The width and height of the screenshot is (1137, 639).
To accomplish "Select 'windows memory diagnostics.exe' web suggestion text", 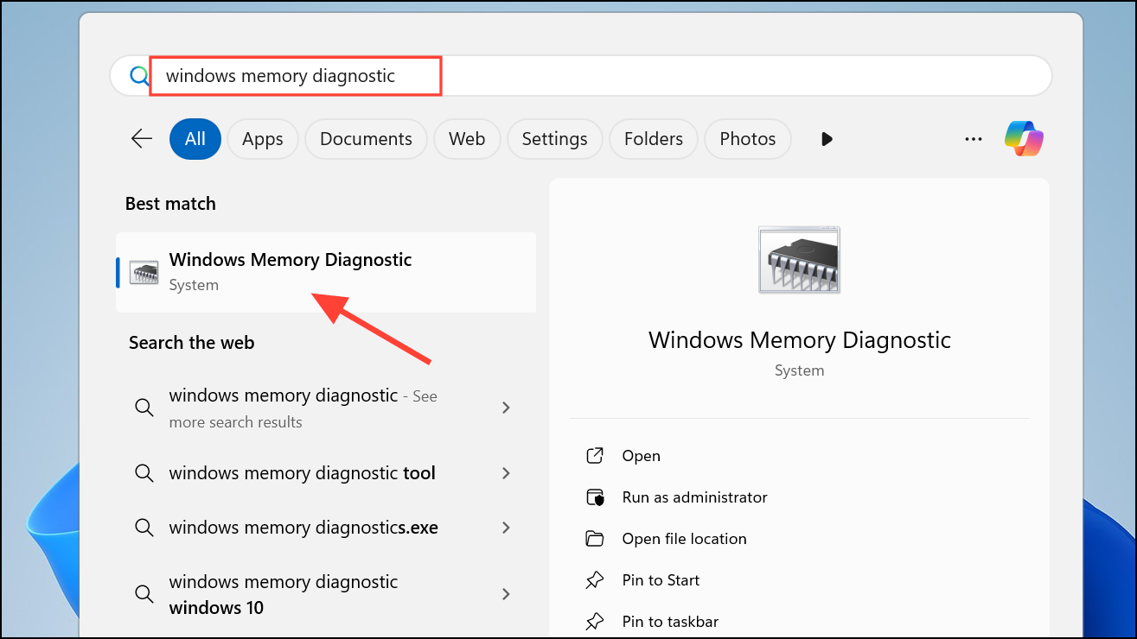I will [303, 528].
